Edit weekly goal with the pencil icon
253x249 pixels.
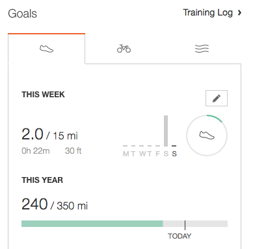(x=217, y=98)
